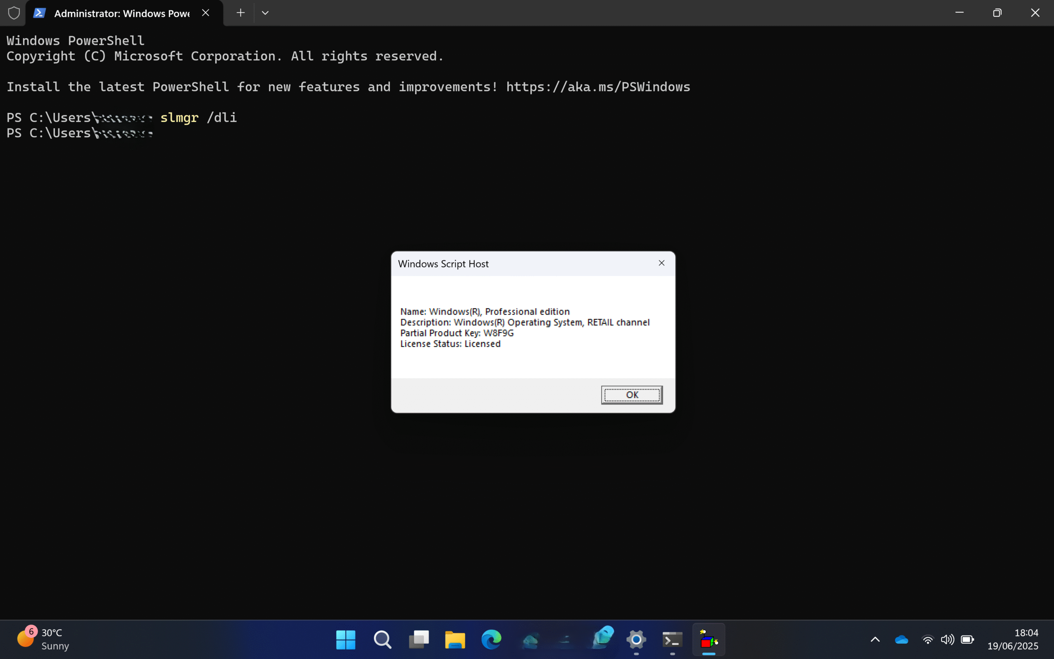Open the clock showing 18:04
Viewport: 1054px width, 659px height.
pos(1026,632)
